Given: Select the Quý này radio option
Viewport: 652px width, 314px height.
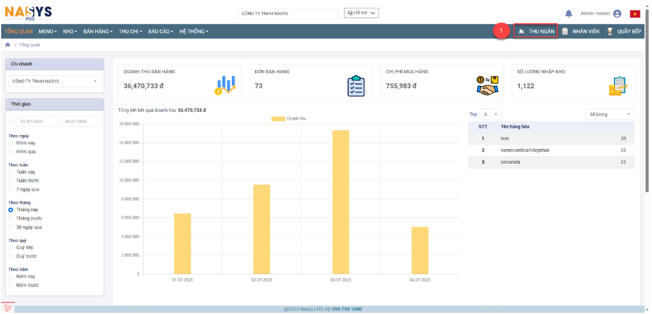Looking at the screenshot, I should point(11,247).
